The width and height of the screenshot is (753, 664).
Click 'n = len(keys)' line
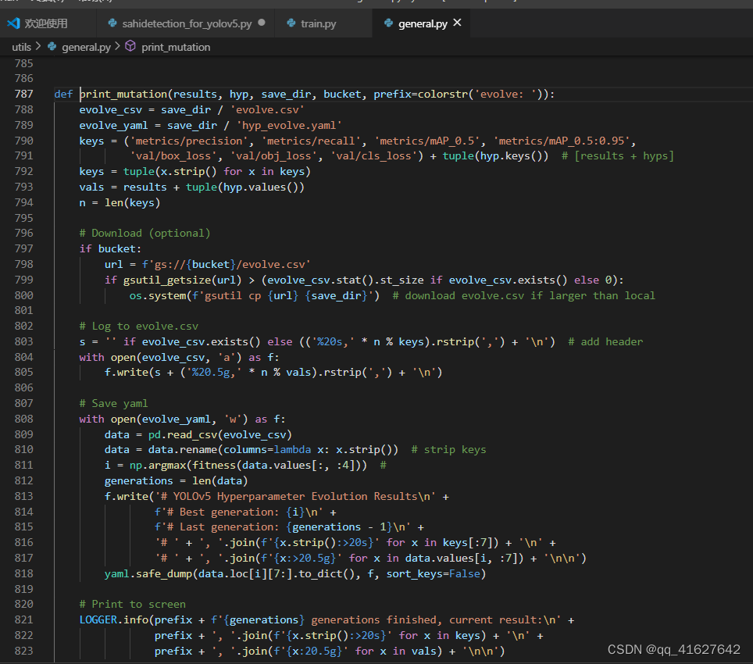coord(120,202)
